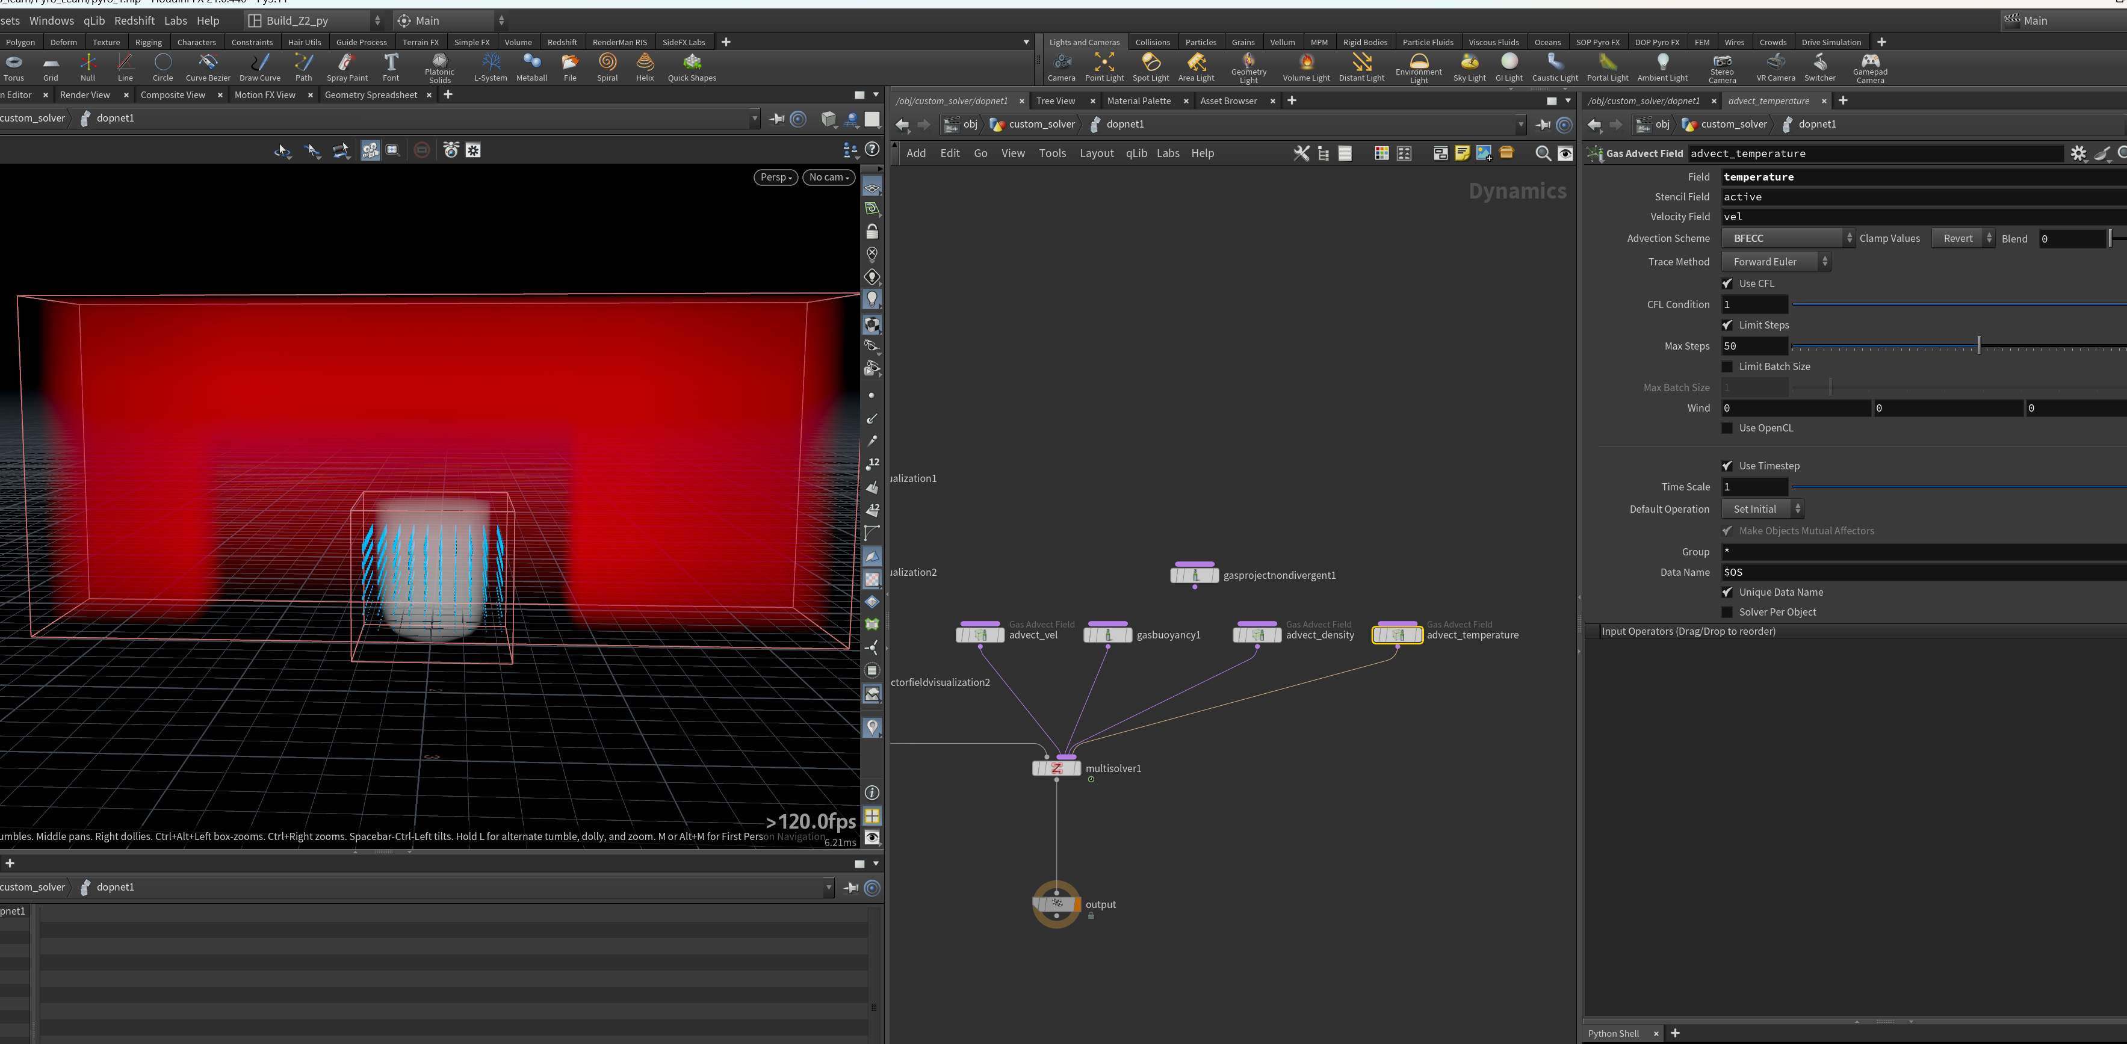Click the L-System shelf tool
Viewport: 2127px width, 1044px height.
click(x=491, y=67)
